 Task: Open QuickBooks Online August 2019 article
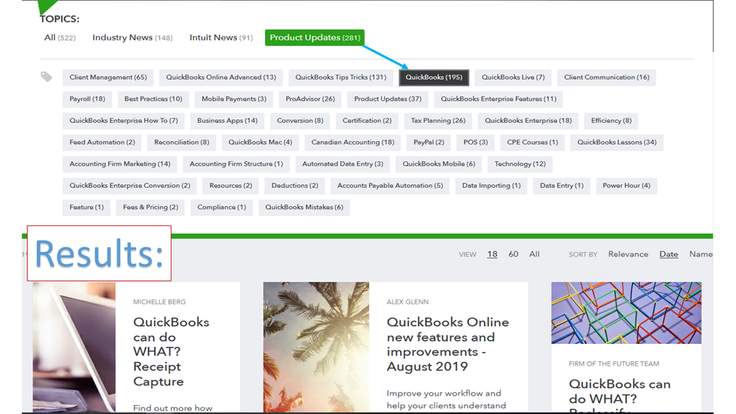click(x=447, y=344)
